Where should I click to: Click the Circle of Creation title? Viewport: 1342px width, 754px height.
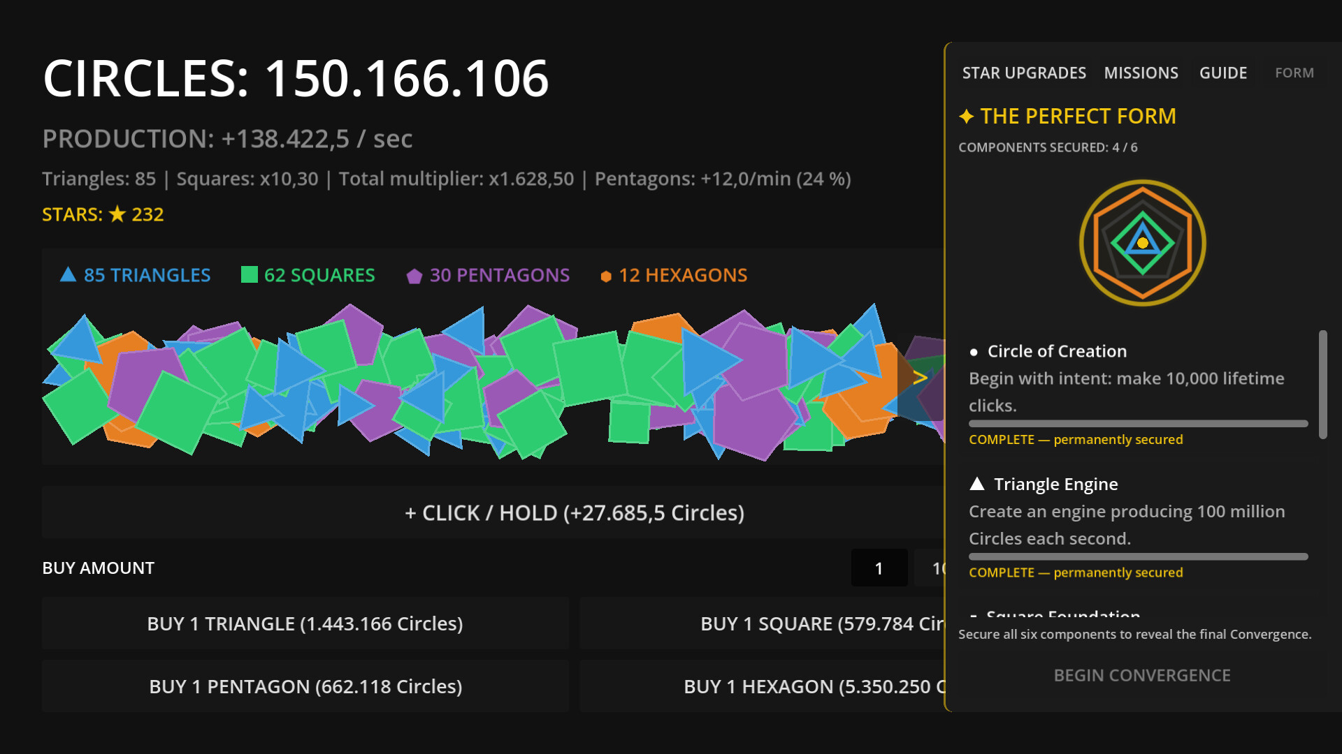(1057, 351)
